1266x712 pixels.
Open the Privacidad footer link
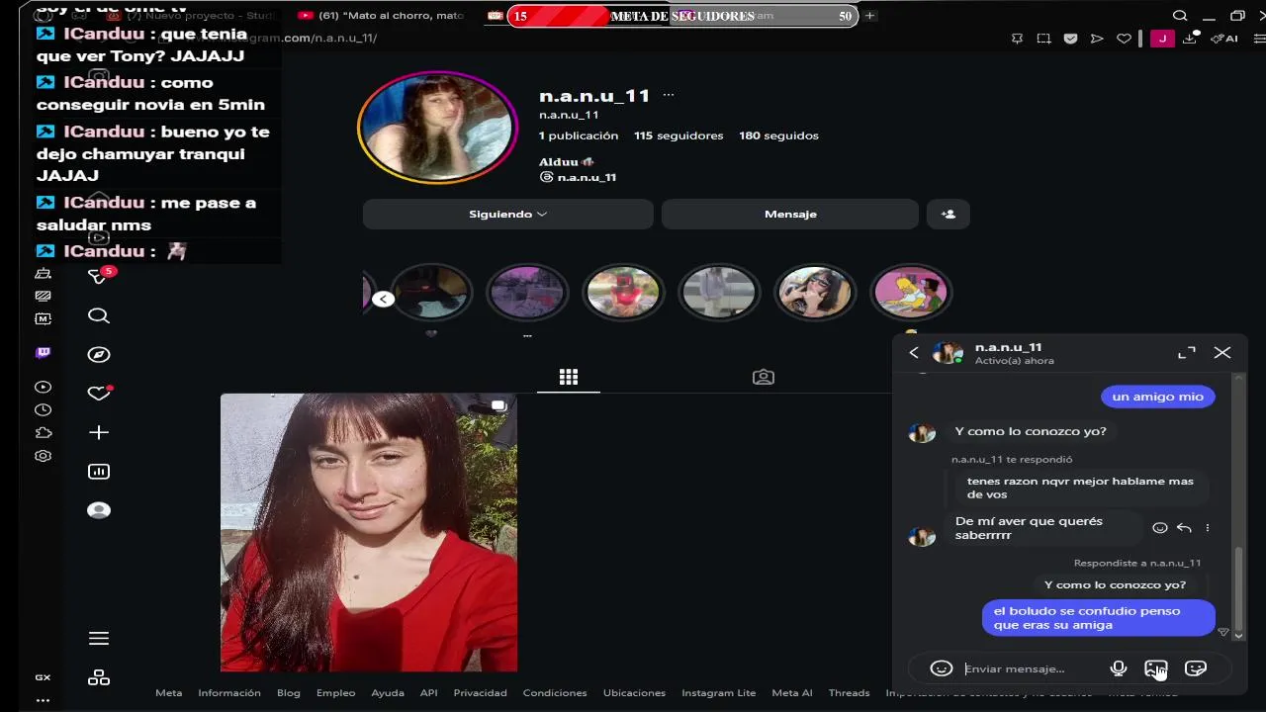[x=480, y=693]
